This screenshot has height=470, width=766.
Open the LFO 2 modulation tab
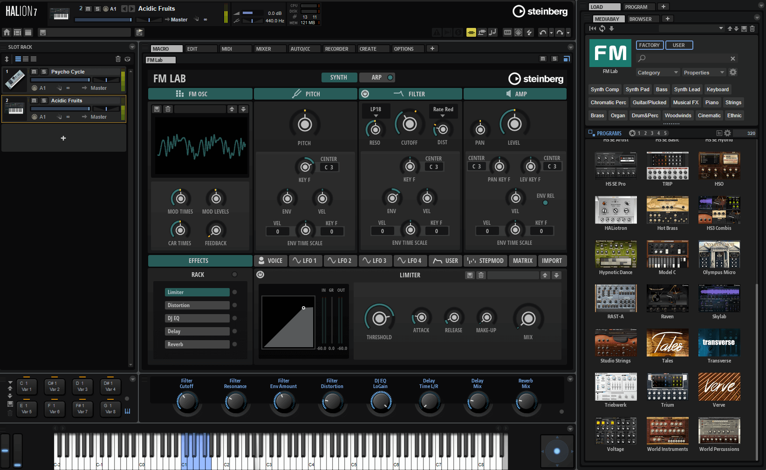(340, 261)
